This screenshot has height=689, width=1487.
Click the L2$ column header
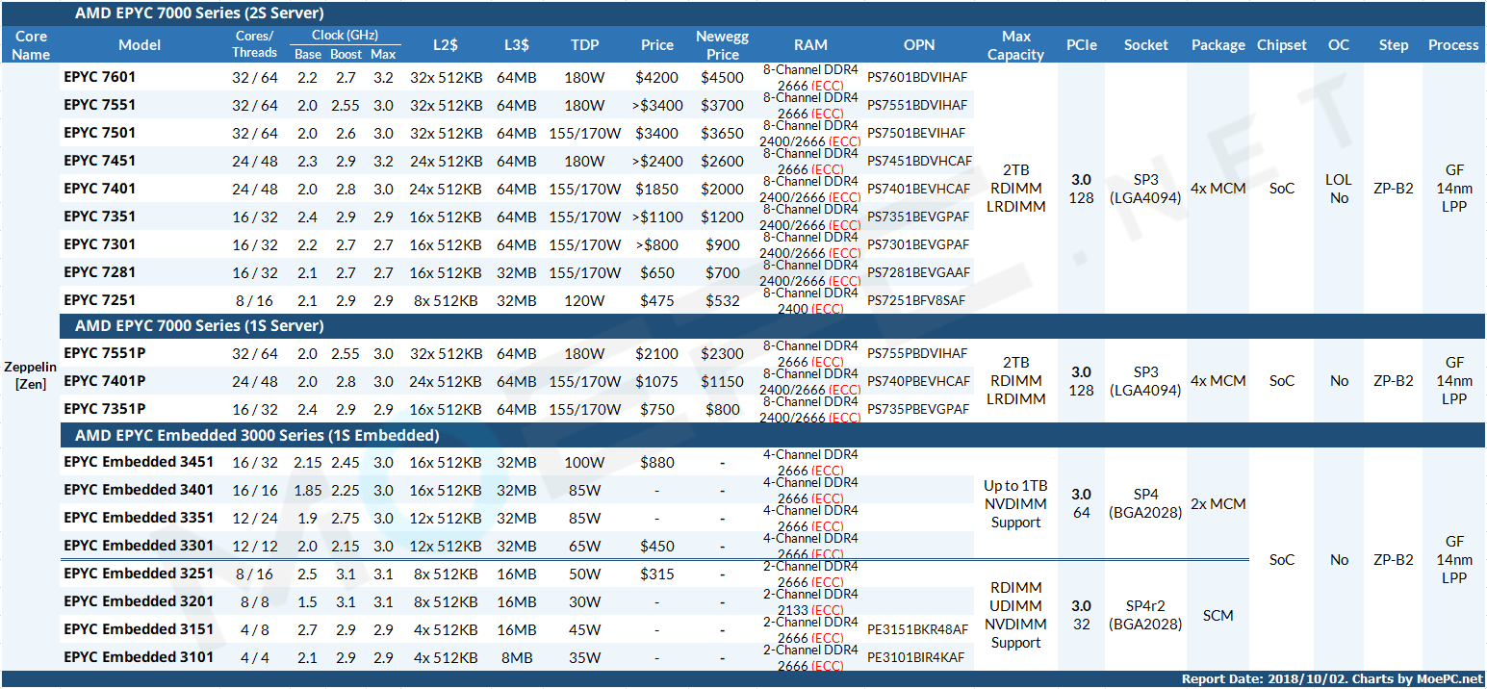(445, 45)
